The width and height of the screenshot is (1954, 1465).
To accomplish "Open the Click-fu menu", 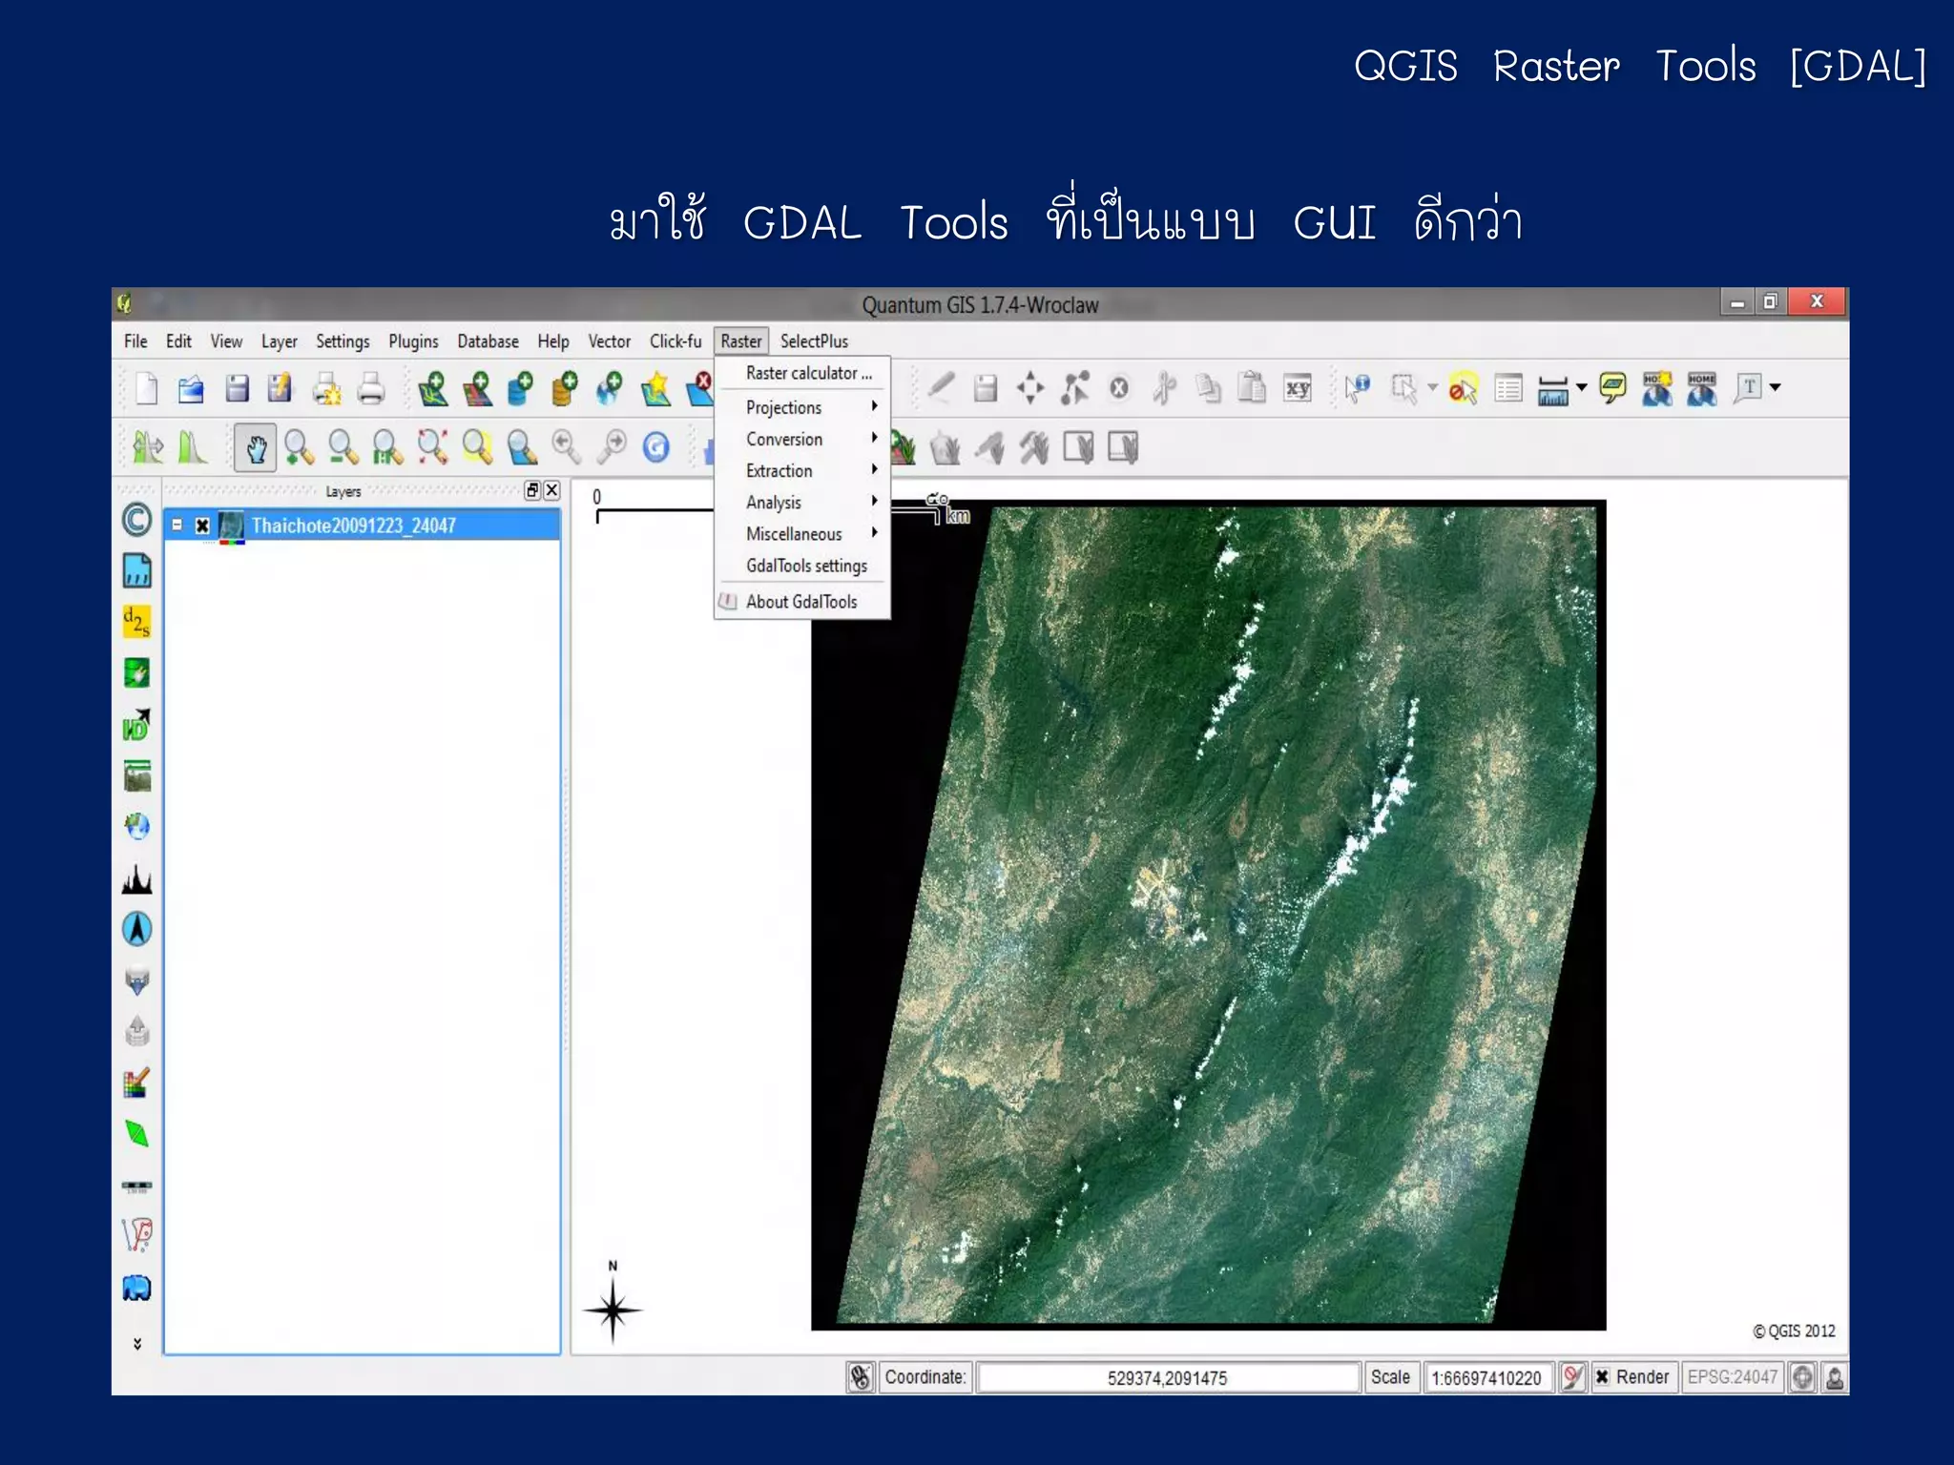I will (x=676, y=341).
